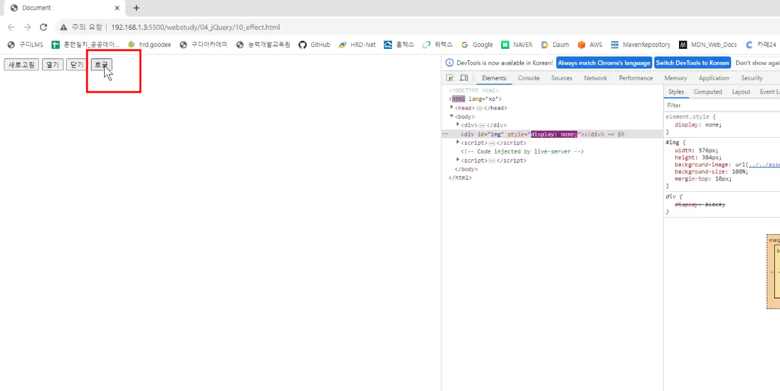
Task: Close the Document tab
Action: [x=117, y=8]
